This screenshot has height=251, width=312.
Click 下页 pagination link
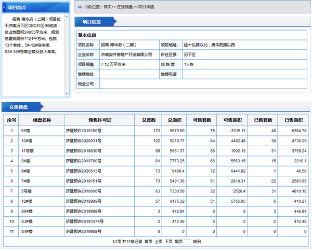click(x=168, y=242)
